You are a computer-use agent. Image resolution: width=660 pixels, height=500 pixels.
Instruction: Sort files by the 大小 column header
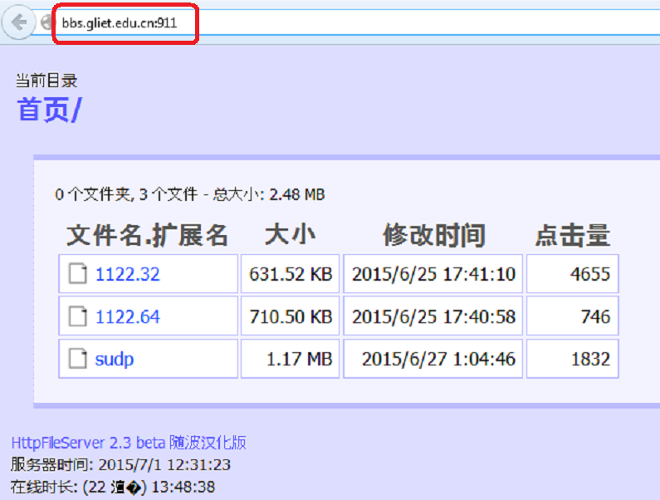click(x=290, y=235)
